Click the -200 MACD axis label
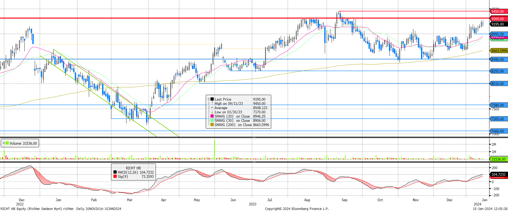 [x=496, y=195]
